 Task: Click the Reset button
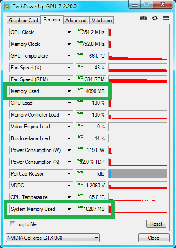tap(156, 224)
